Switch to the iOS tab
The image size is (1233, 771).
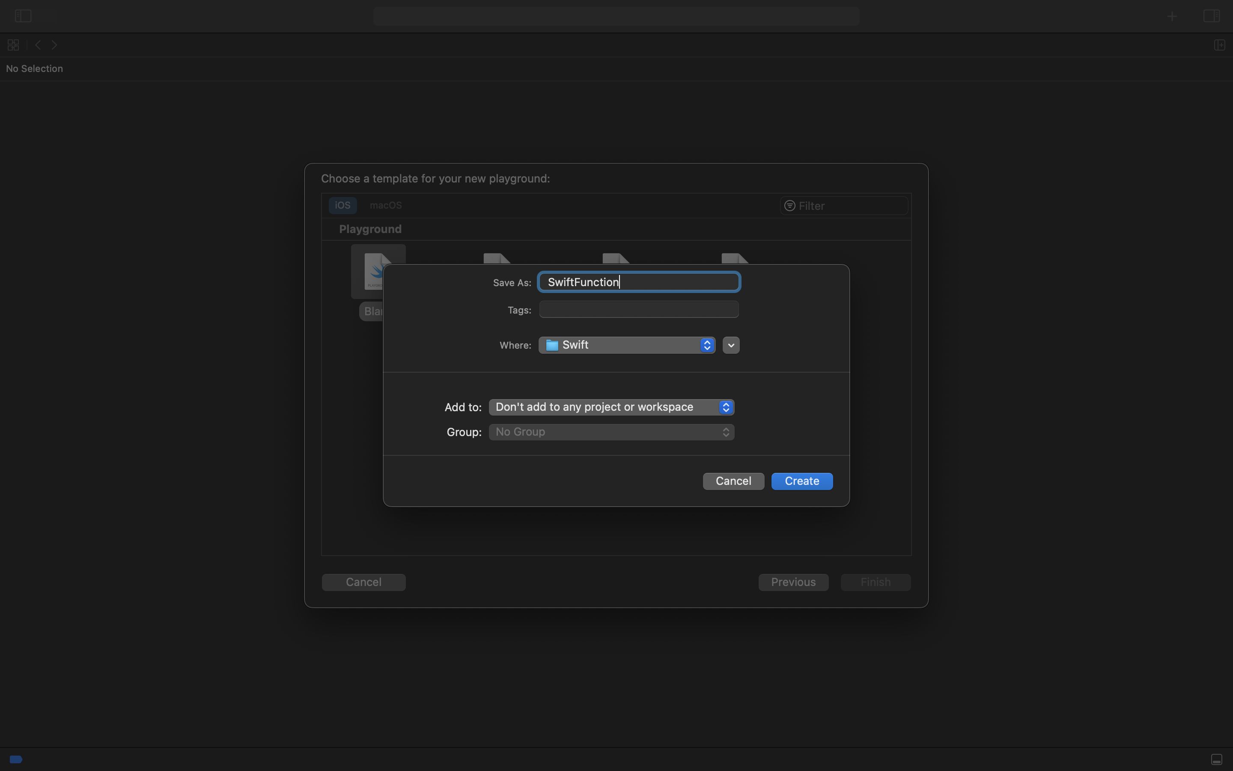pos(342,206)
